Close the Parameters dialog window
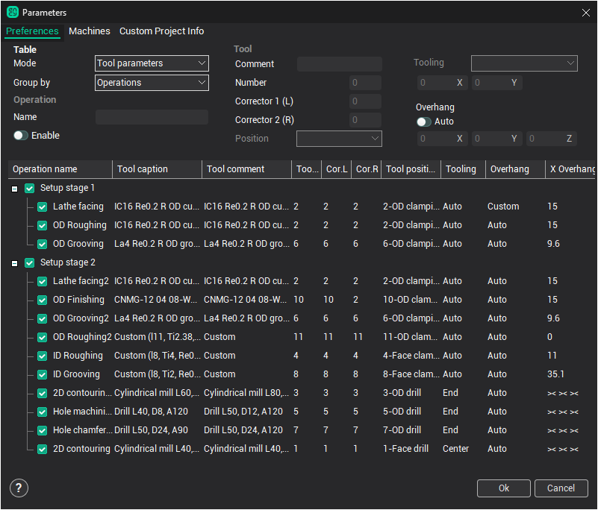The height and width of the screenshot is (510, 598). (x=585, y=12)
